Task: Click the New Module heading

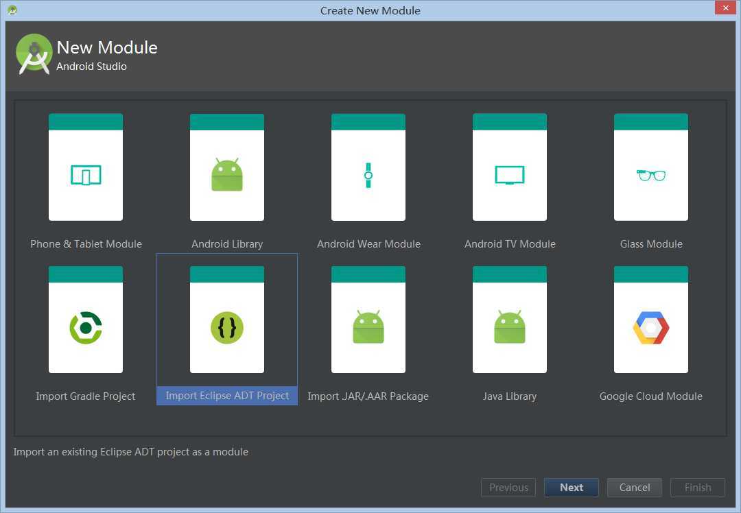Action: [x=107, y=48]
